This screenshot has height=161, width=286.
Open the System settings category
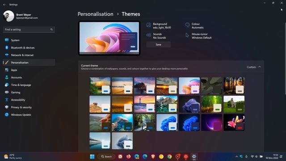[x=29, y=40]
